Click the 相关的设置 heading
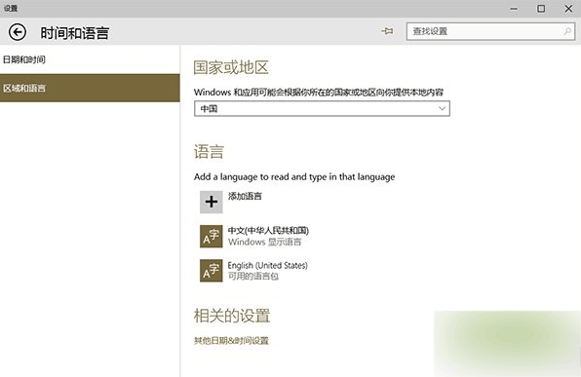The height and width of the screenshot is (377, 581). (x=232, y=316)
